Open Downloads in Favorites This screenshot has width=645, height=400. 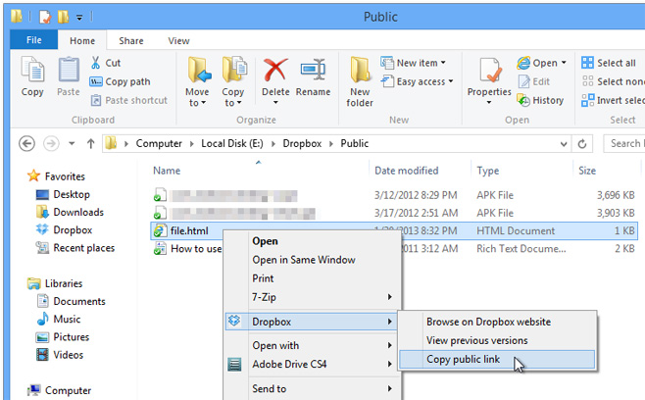78,212
